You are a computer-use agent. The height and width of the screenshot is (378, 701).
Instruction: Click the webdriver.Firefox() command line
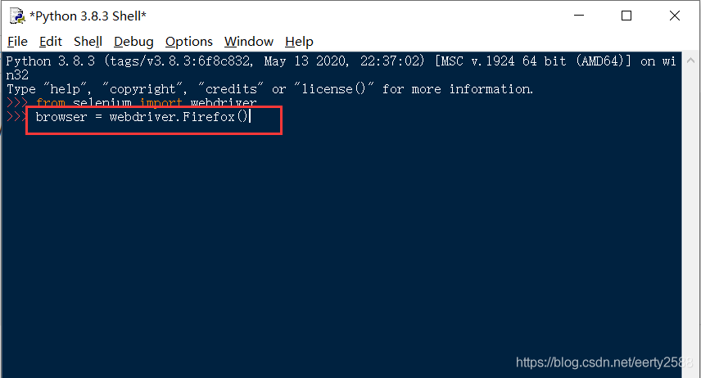click(141, 117)
